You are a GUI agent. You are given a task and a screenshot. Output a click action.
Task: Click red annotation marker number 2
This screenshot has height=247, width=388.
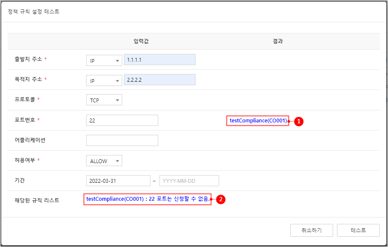(221, 199)
